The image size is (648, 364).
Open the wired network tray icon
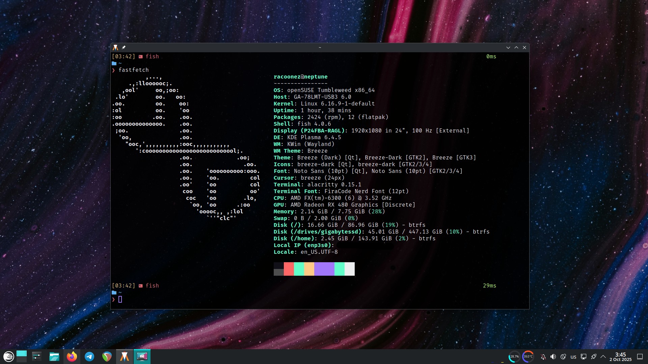tap(583, 357)
